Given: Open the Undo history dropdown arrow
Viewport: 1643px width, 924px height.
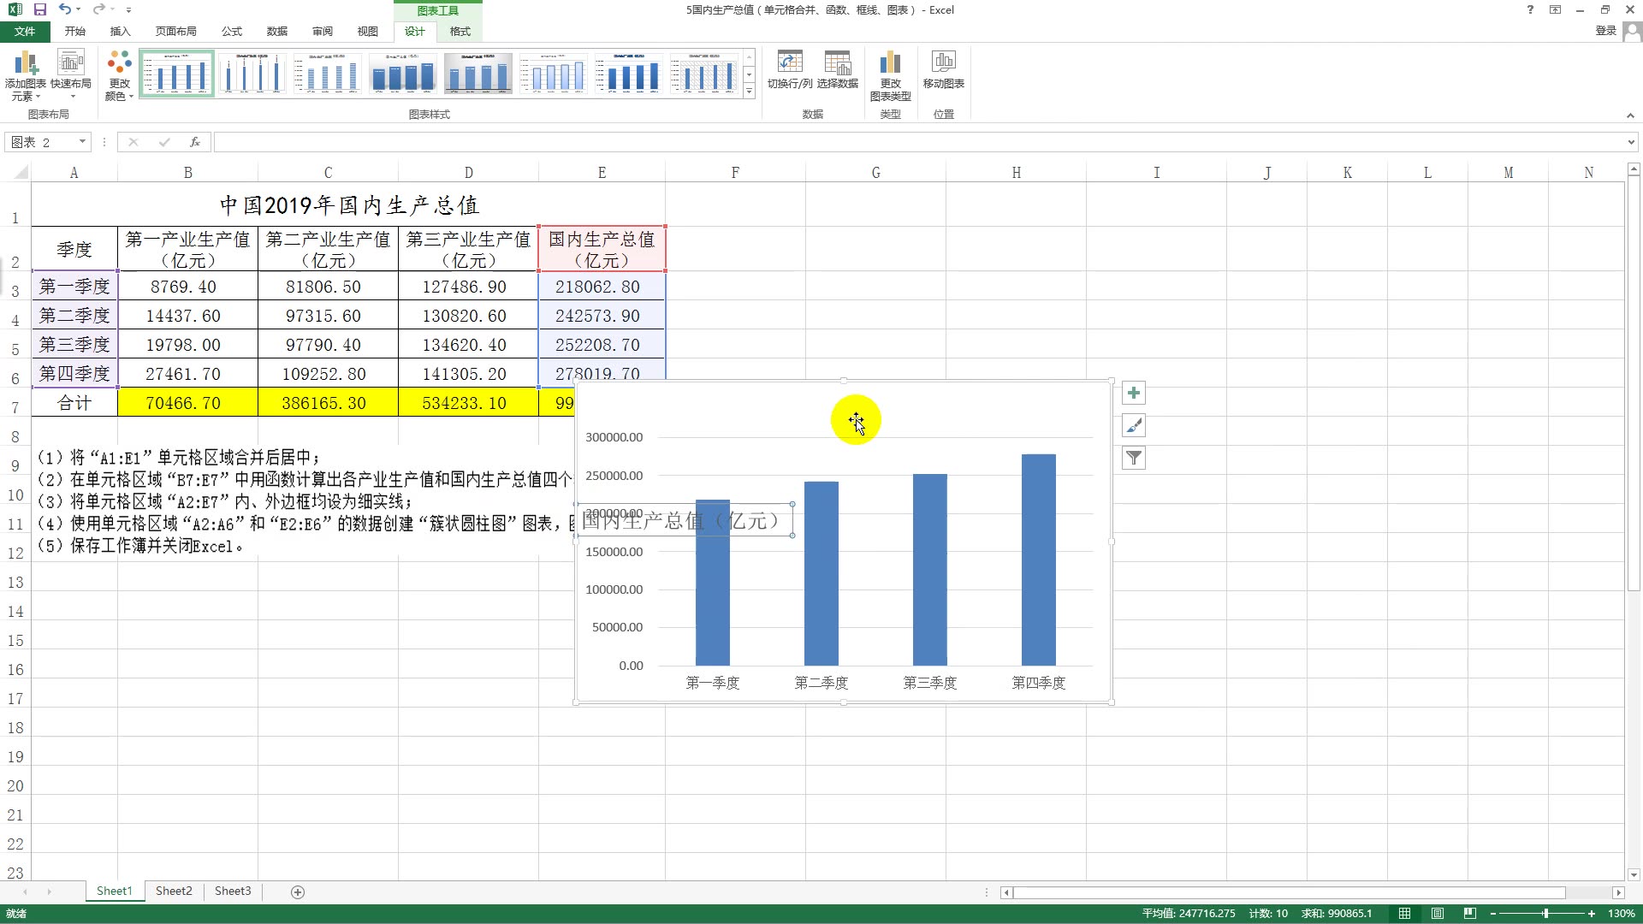Looking at the screenshot, I should pos(78,10).
